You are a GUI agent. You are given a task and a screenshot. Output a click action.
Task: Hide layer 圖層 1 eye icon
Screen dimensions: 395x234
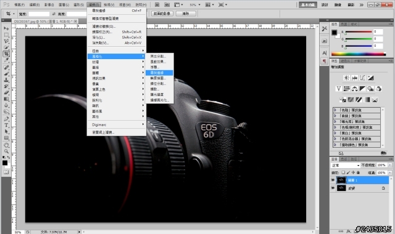[x=333, y=180]
